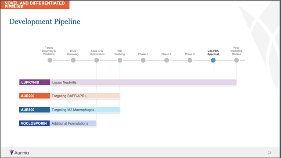Click the Post-marketing Studies label
Viewport: 281px width, 158px height.
(x=236, y=51)
